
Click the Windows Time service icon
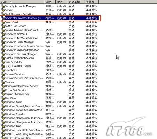click(3, 126)
